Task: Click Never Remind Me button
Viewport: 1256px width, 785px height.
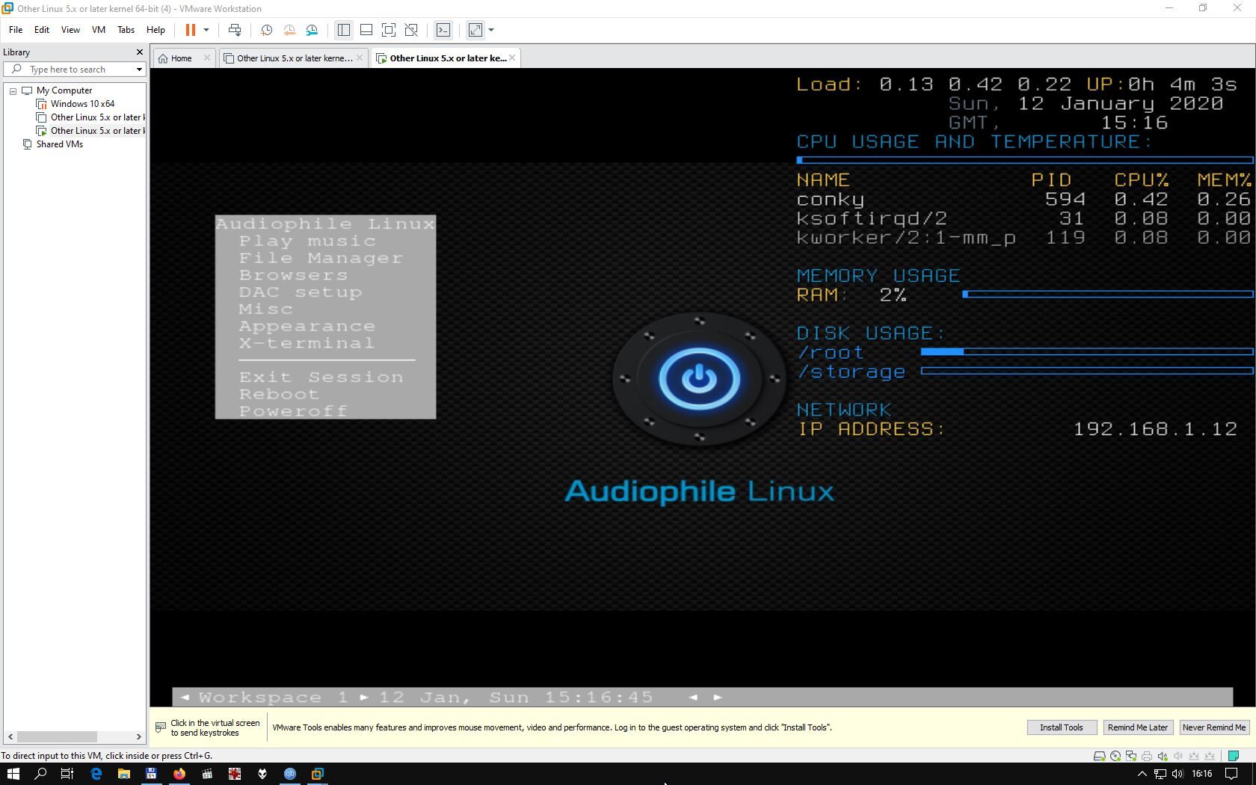Action: tap(1214, 727)
